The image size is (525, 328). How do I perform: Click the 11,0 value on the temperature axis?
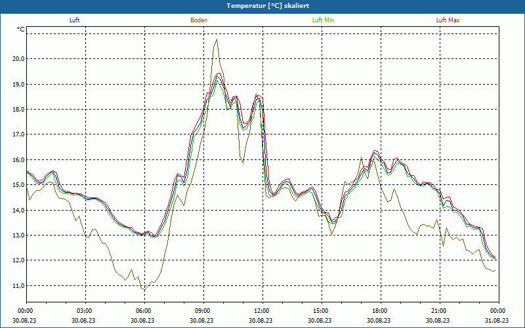coord(18,286)
